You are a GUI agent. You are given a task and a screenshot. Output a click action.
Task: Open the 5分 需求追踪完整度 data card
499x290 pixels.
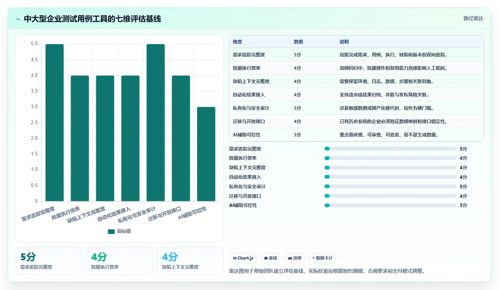(48, 261)
